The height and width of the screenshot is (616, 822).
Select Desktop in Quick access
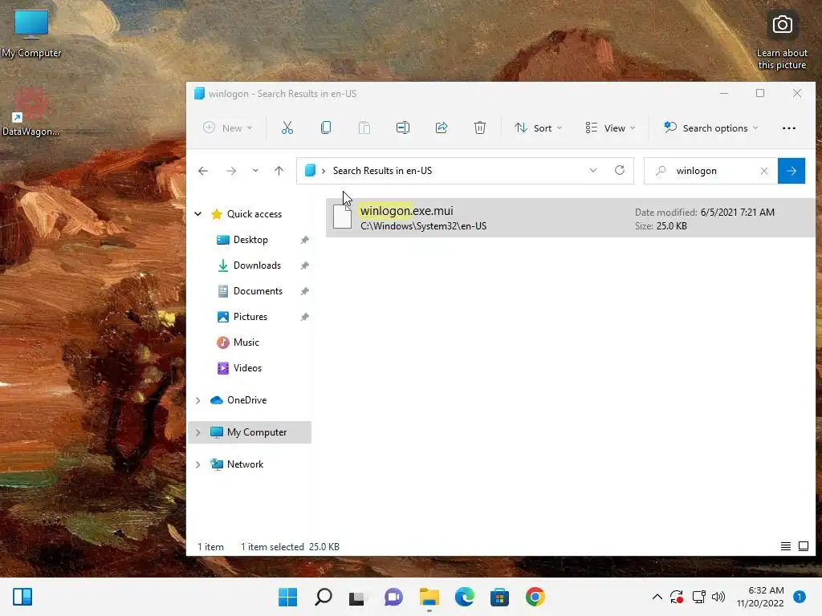pyautogui.click(x=250, y=239)
